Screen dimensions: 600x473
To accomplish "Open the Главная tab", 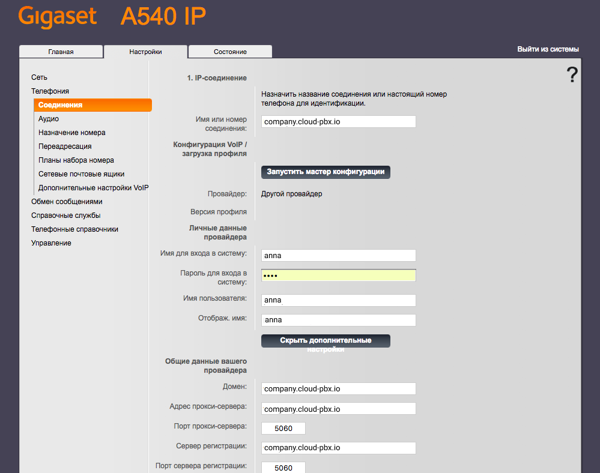I will [x=61, y=52].
